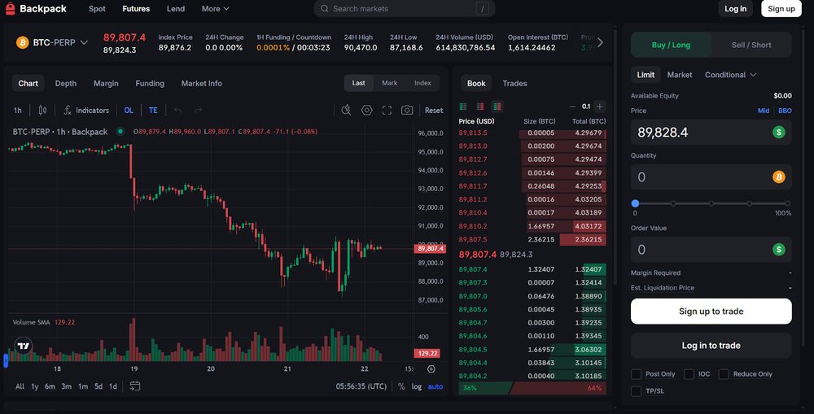Switch to the Trades tab
The height and width of the screenshot is (414, 814).
(514, 83)
